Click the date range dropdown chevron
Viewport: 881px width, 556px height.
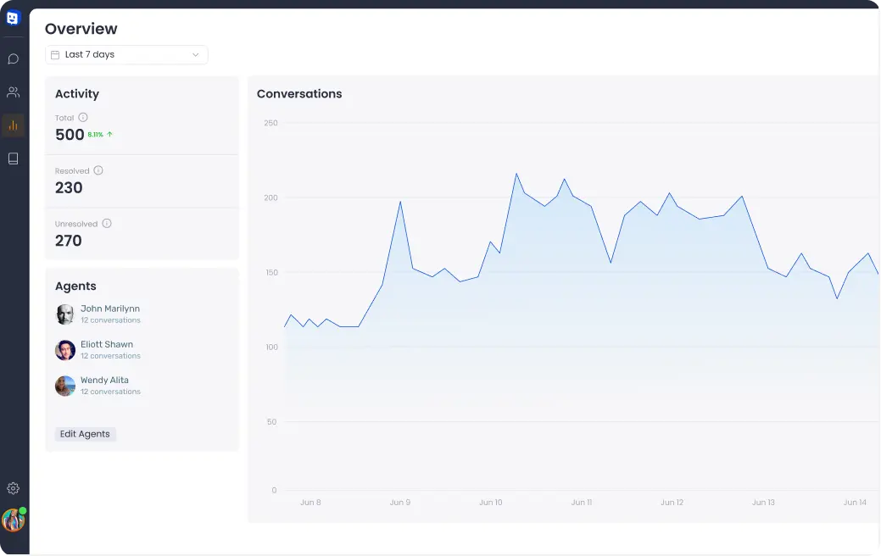tap(195, 54)
